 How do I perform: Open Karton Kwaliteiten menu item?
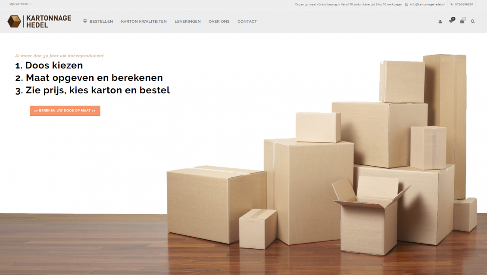click(144, 22)
